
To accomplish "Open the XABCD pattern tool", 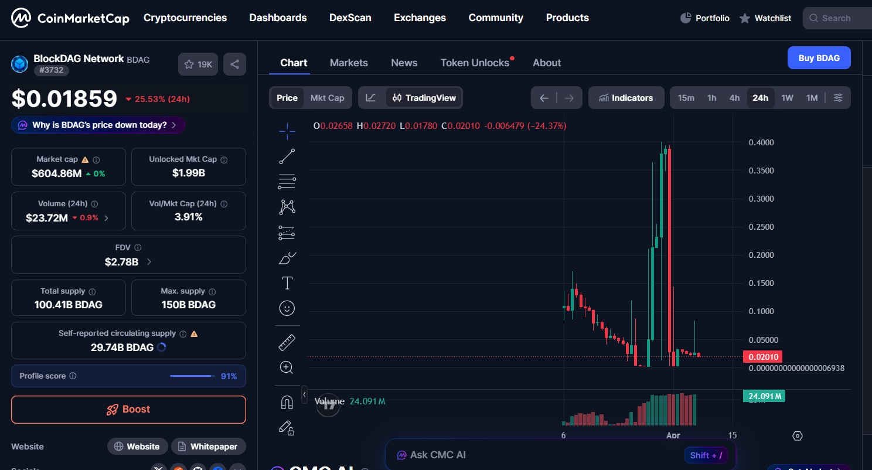I will click(x=287, y=207).
